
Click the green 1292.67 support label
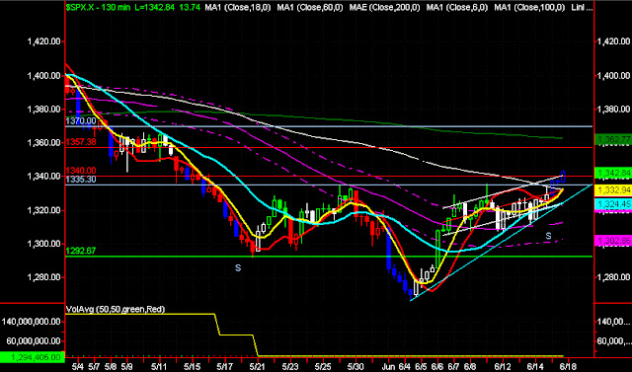click(x=81, y=251)
